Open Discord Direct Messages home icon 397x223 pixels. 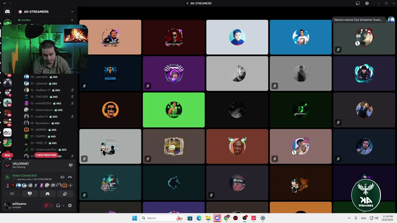pos(7,12)
